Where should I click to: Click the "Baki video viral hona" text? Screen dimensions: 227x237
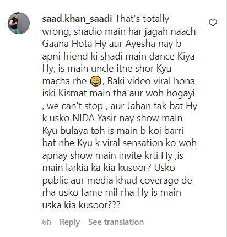point(151,81)
